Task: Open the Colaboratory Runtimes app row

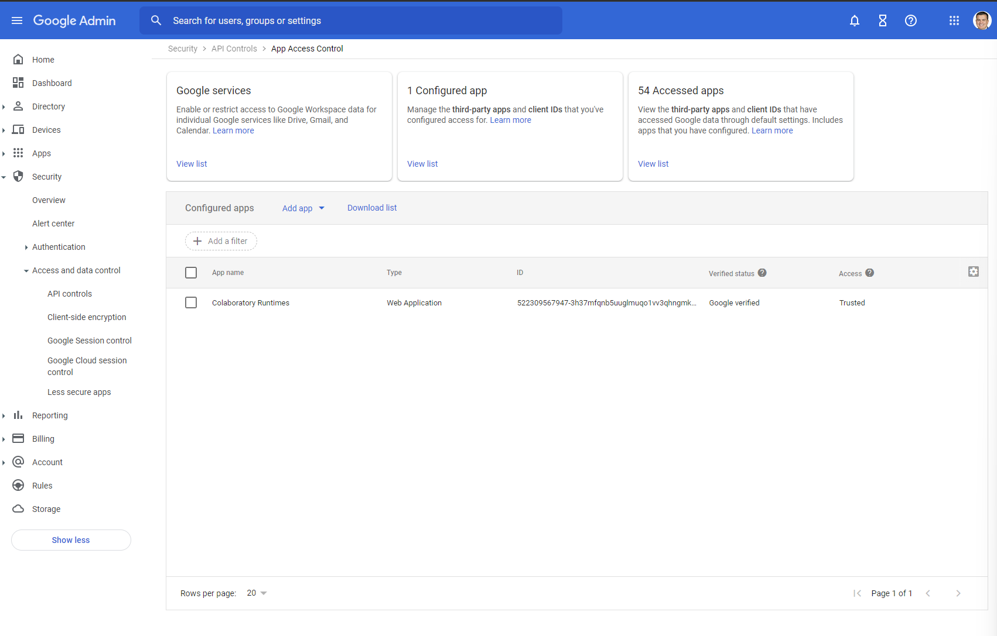Action: 577,303
